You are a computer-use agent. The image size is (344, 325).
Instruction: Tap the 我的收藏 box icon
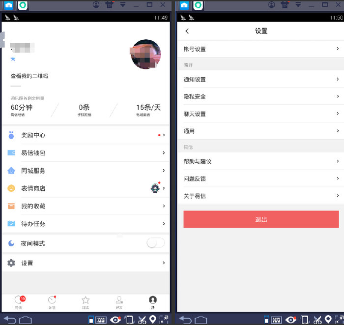point(11,206)
